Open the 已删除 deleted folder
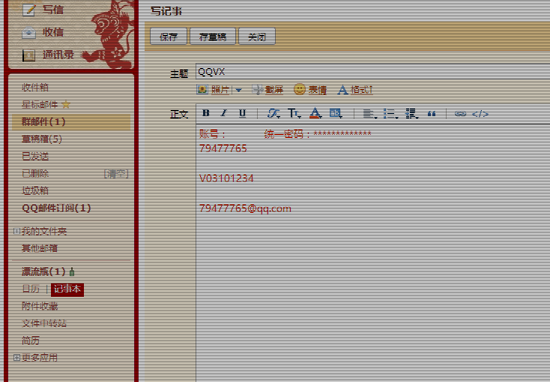The width and height of the screenshot is (550, 382). [35, 174]
